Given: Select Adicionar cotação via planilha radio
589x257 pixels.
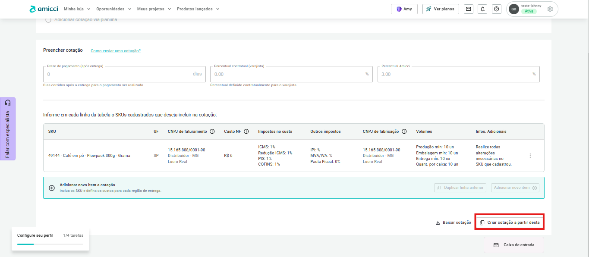Looking at the screenshot, I should [x=48, y=20].
